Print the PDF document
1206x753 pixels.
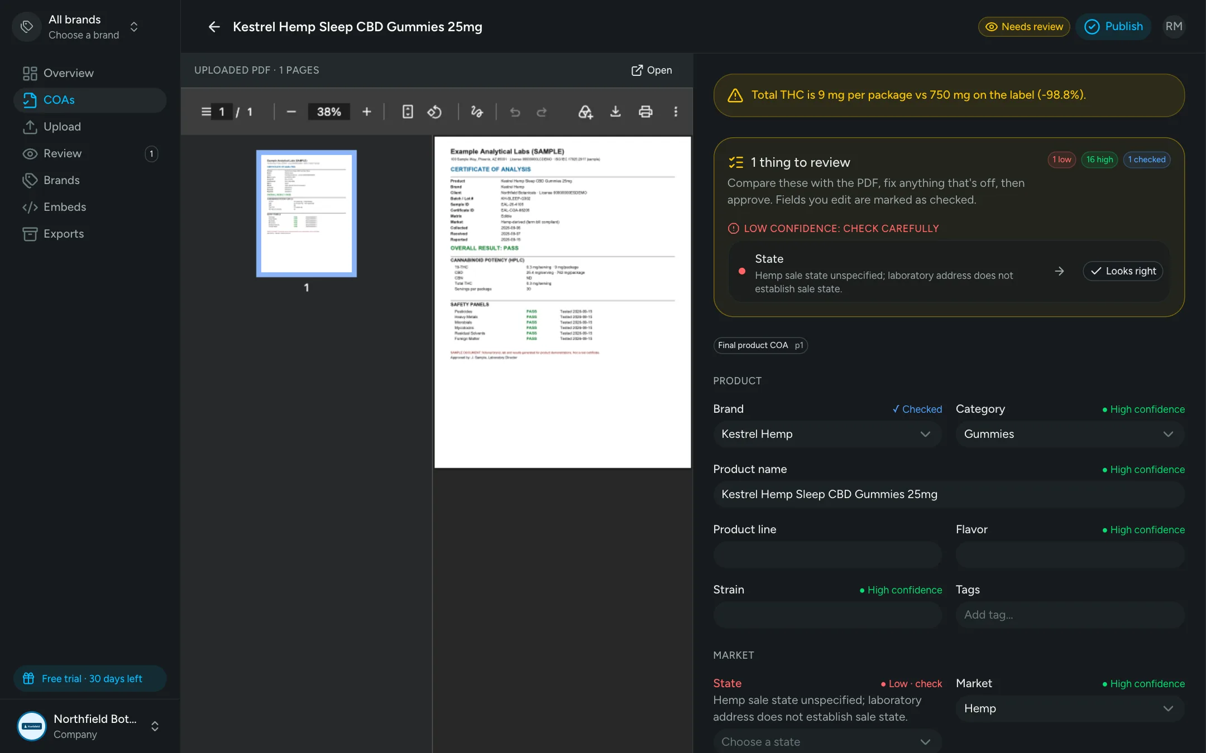(645, 112)
